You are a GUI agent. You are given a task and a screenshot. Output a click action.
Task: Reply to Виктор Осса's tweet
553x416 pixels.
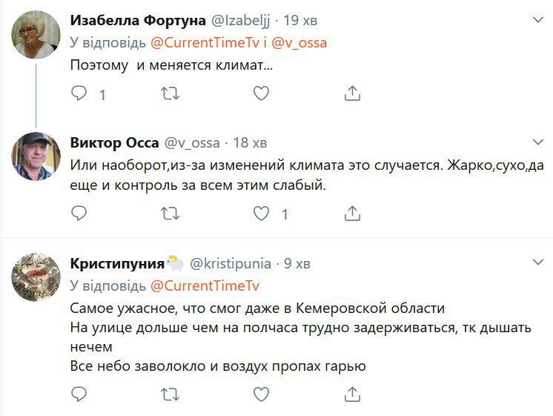coord(79,214)
